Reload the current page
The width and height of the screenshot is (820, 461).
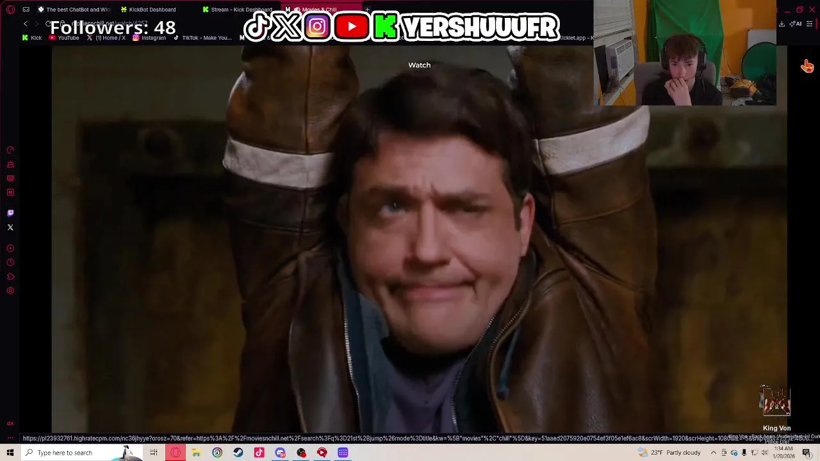(49, 24)
